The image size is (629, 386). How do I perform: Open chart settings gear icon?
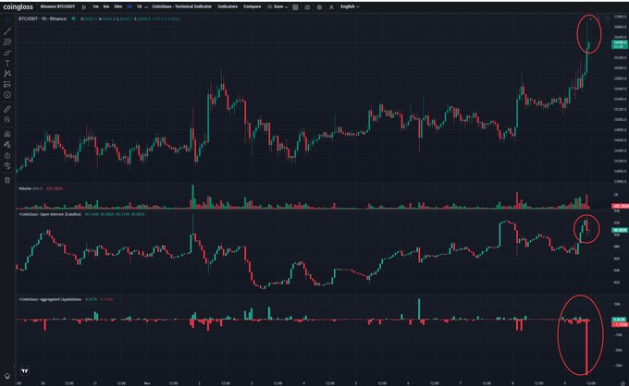click(x=319, y=7)
